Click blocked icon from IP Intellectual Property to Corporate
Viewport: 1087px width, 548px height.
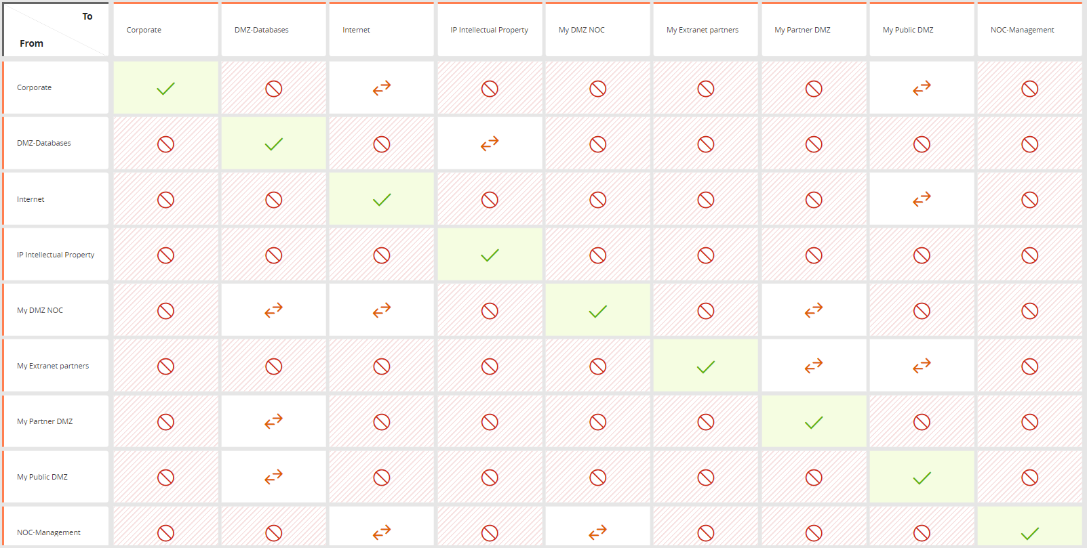click(165, 255)
